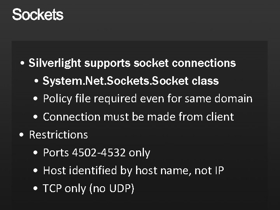Click "Connection must be made from client" line
280x210 pixels.
pos(138,117)
